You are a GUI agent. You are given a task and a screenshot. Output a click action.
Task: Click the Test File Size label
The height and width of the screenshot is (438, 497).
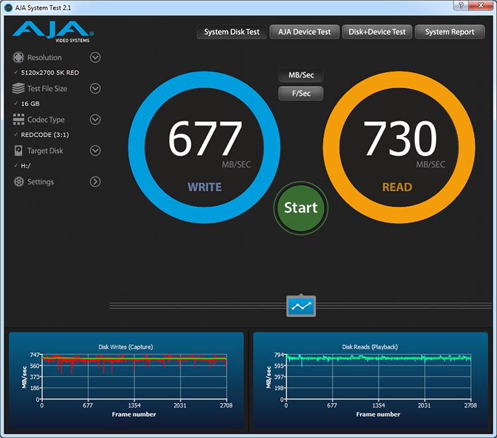point(47,88)
